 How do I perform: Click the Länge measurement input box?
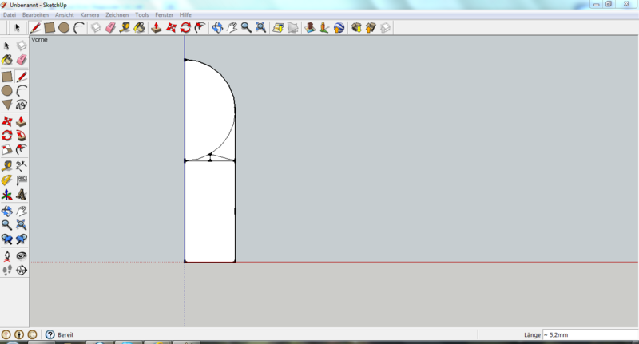589,335
